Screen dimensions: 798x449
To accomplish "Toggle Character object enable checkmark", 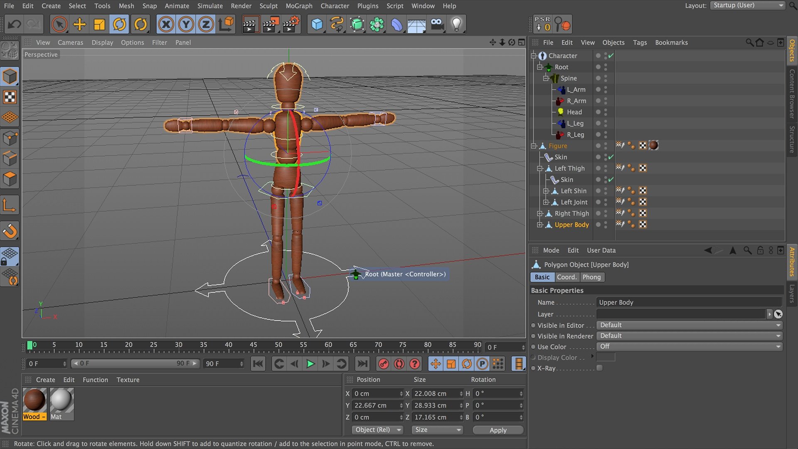I will click(611, 56).
